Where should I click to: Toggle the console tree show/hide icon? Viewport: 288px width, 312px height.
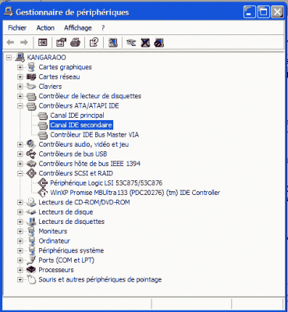pyautogui.click(x=42, y=42)
